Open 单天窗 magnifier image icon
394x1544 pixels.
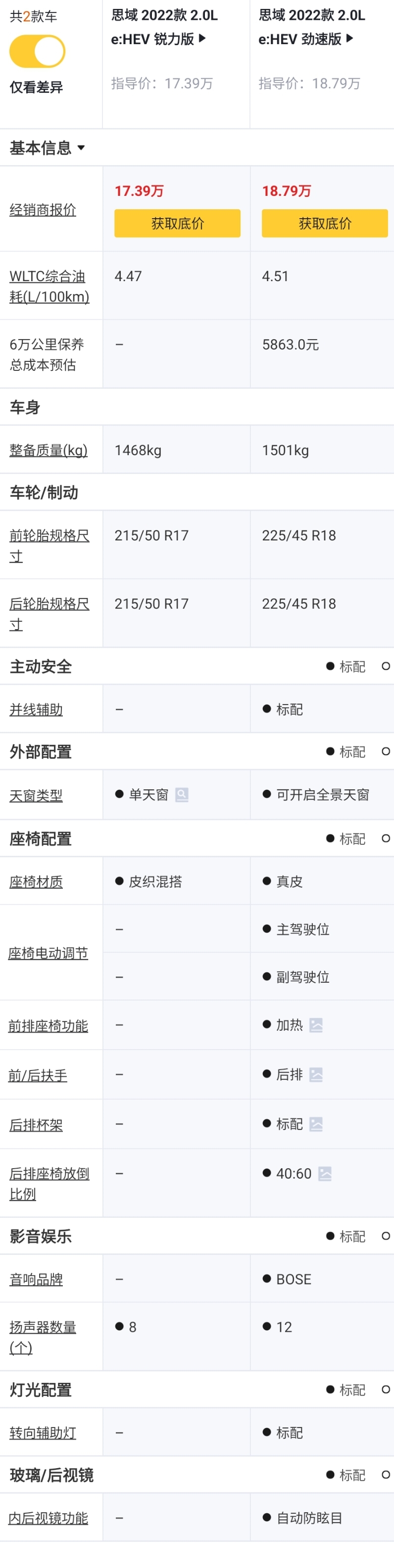click(x=182, y=795)
